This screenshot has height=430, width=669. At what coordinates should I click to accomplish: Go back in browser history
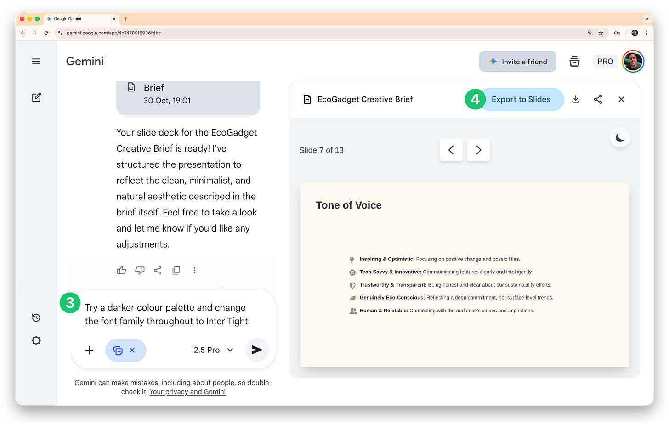click(x=23, y=33)
